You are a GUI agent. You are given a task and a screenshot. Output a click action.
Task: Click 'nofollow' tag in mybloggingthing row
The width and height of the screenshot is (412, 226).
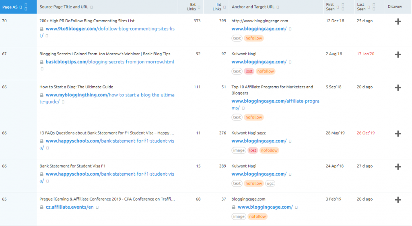(x=254, y=117)
